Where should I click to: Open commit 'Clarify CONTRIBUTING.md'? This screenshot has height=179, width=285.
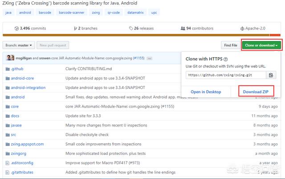coord(89,69)
